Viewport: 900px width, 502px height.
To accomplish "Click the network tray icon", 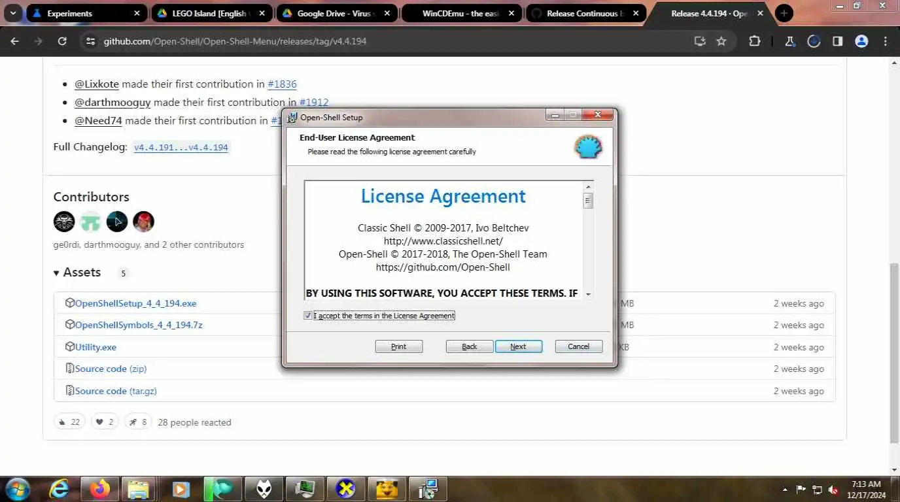I will (817, 490).
